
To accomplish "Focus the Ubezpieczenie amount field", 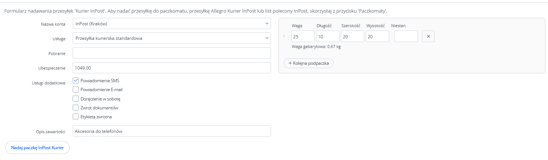I will click(x=171, y=68).
